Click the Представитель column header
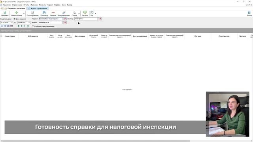Image resolution: width=253 pixels, height=142 pixels. [x=224, y=36]
